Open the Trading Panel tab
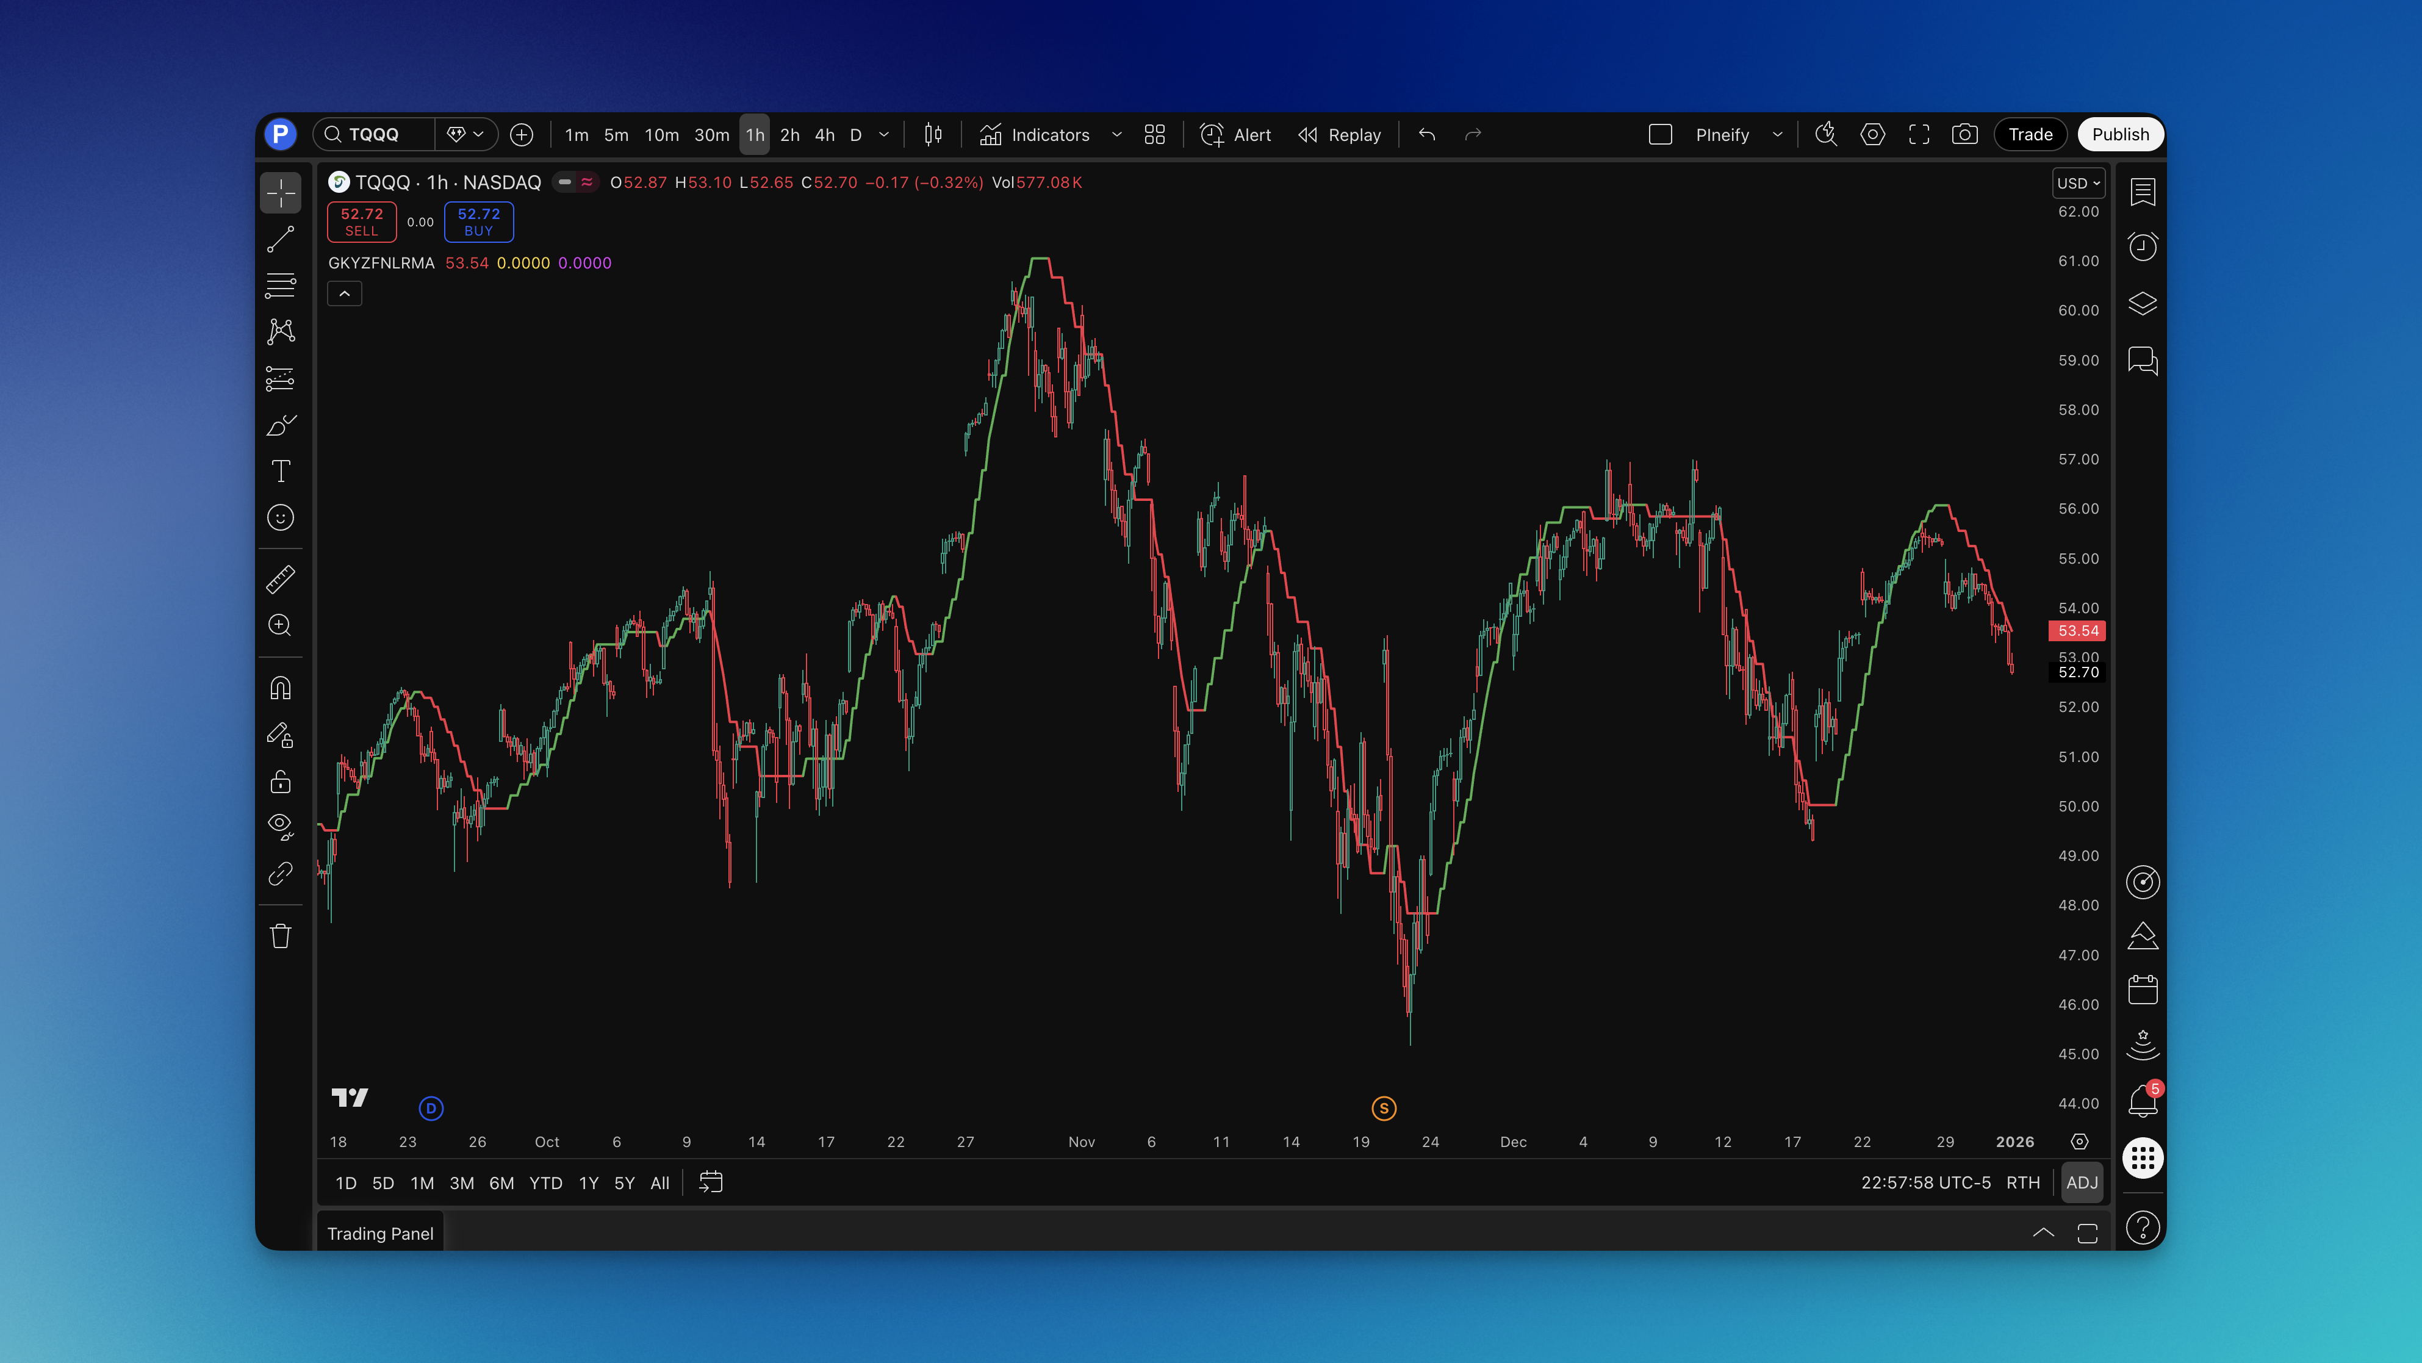The image size is (2422, 1363). coord(380,1233)
